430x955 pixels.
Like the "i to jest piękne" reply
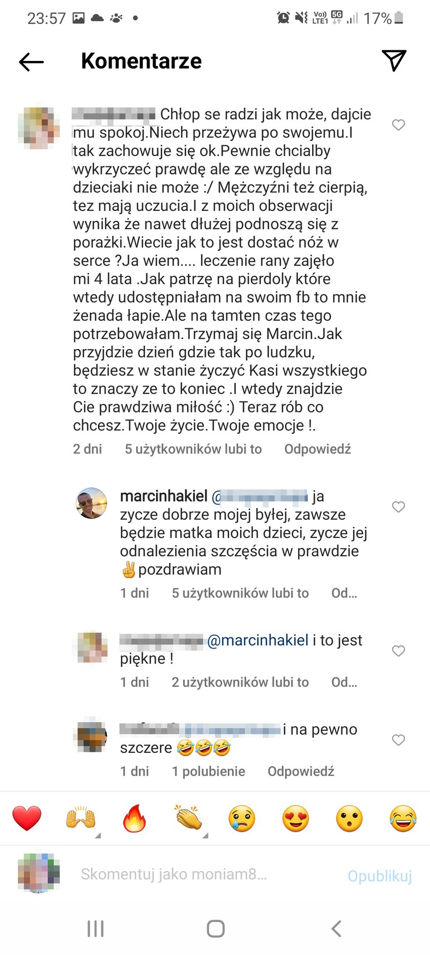click(x=398, y=650)
